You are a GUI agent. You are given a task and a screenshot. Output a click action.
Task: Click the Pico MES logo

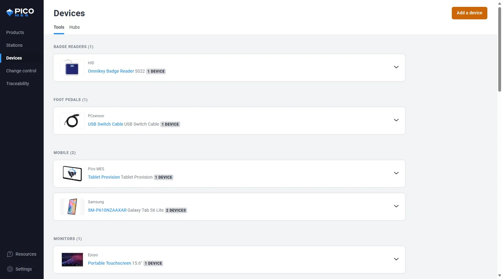[20, 12]
